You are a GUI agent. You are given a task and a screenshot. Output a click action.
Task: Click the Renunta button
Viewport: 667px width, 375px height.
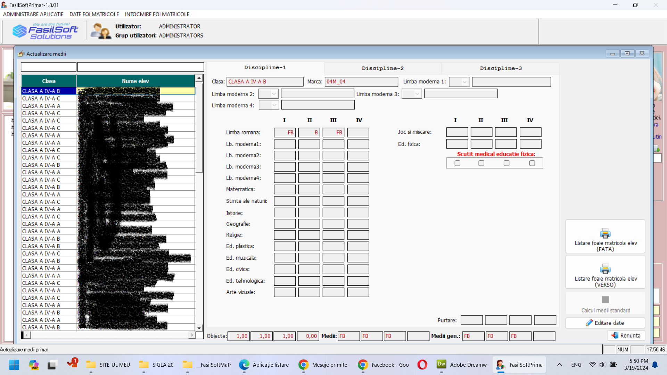[x=626, y=335]
